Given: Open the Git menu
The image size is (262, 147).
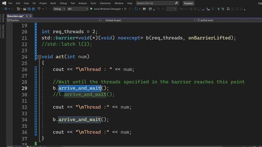Looking at the screenshot, I should pos(34,3).
